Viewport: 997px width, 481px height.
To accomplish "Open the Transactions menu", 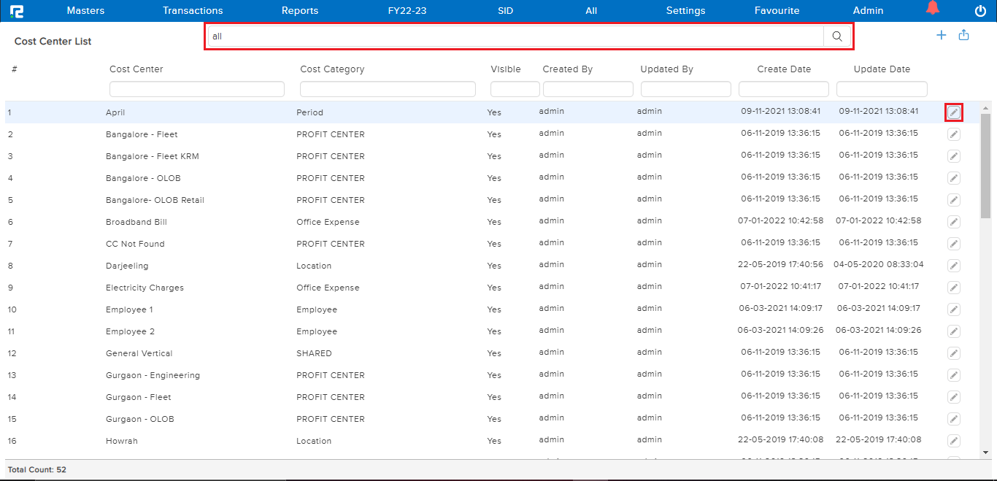I will 193,10.
